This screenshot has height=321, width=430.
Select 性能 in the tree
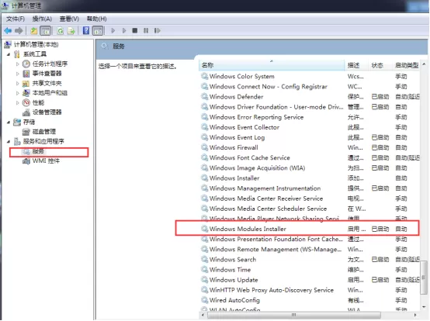tap(38, 102)
